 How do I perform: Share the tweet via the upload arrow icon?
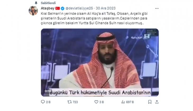point(157,102)
